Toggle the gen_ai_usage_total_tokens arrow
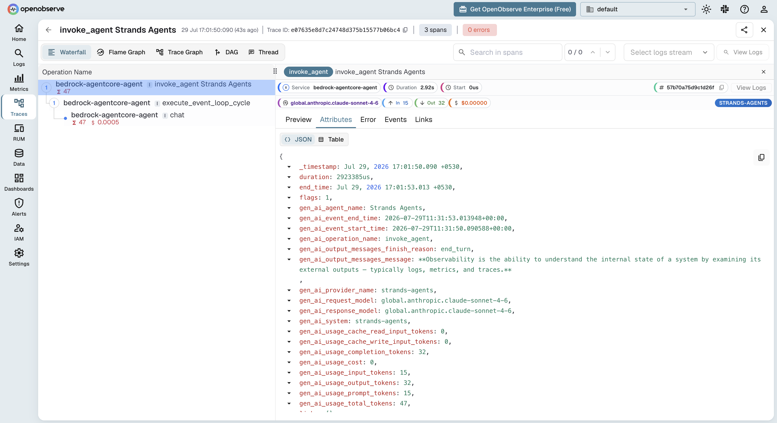 (289, 403)
